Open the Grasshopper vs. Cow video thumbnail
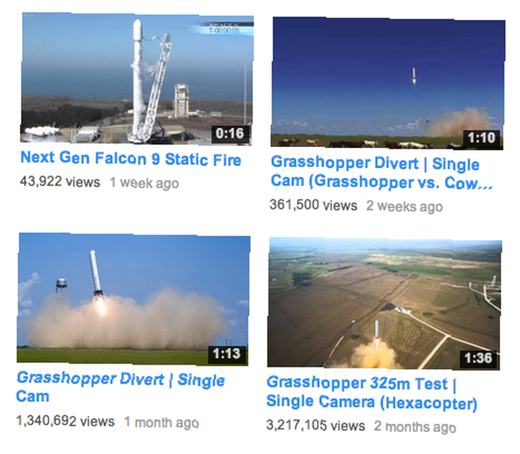The image size is (520, 454). tap(388, 82)
